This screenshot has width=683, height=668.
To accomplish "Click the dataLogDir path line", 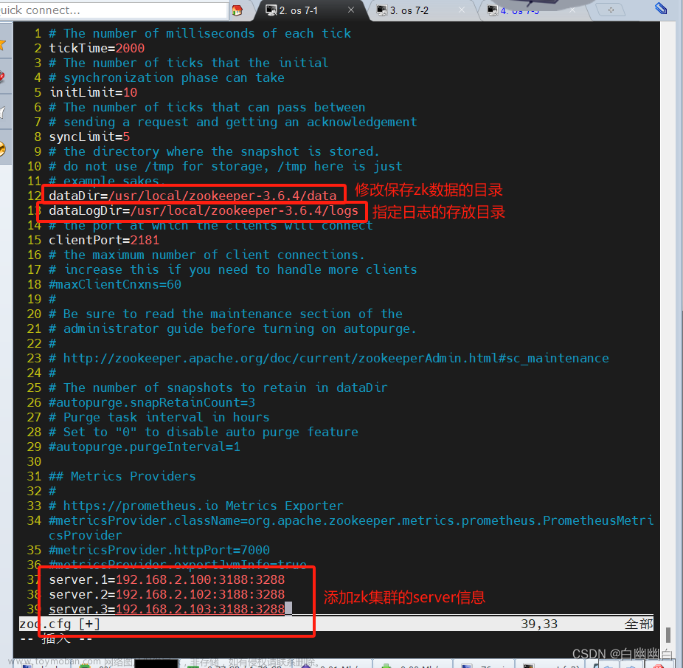I will click(x=204, y=210).
